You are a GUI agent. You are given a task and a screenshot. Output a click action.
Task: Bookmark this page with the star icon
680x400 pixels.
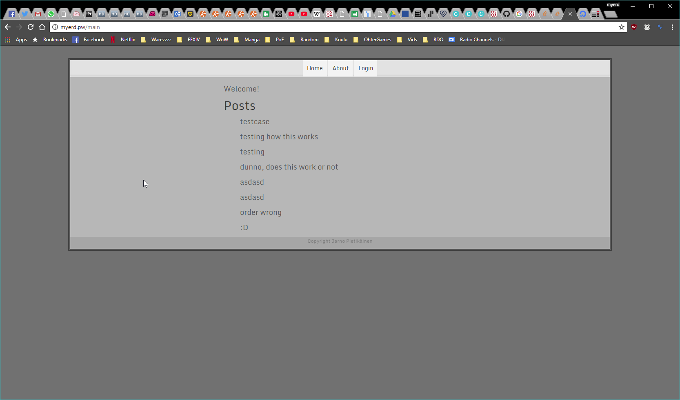pyautogui.click(x=622, y=27)
